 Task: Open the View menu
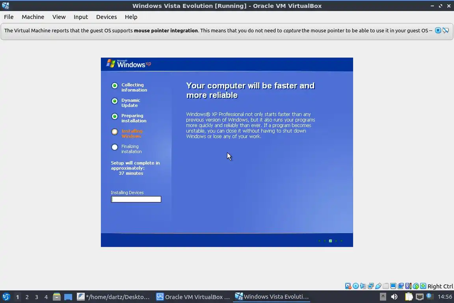point(59,17)
